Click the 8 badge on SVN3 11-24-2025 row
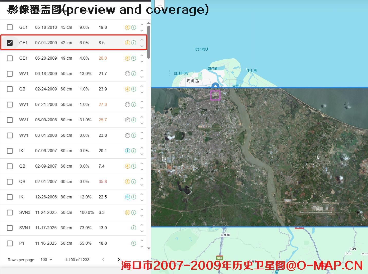 point(127,212)
